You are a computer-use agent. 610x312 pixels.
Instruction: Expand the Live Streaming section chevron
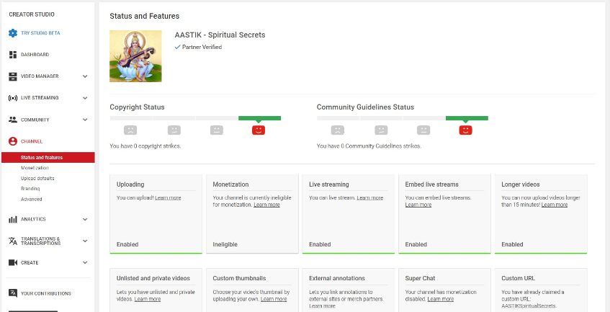click(85, 98)
